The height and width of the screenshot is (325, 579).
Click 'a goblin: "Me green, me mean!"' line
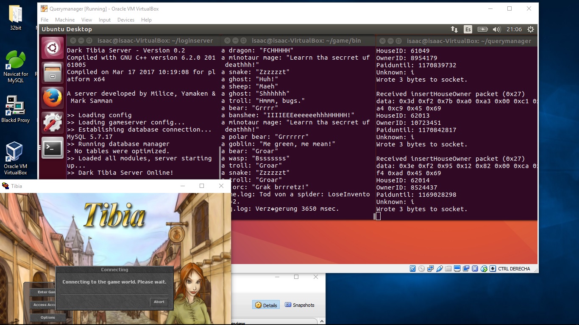(x=278, y=144)
